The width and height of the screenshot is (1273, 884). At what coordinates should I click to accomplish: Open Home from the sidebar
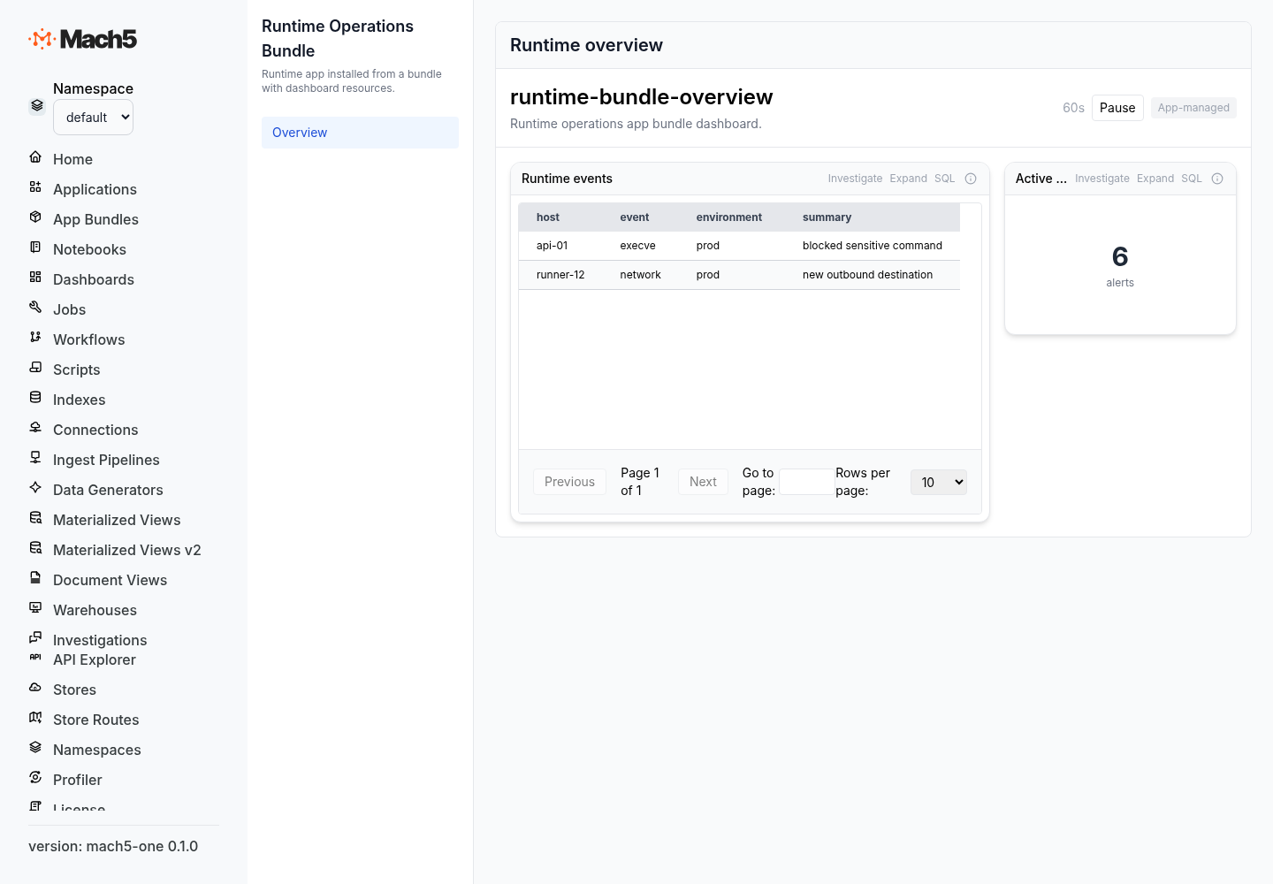click(x=72, y=159)
